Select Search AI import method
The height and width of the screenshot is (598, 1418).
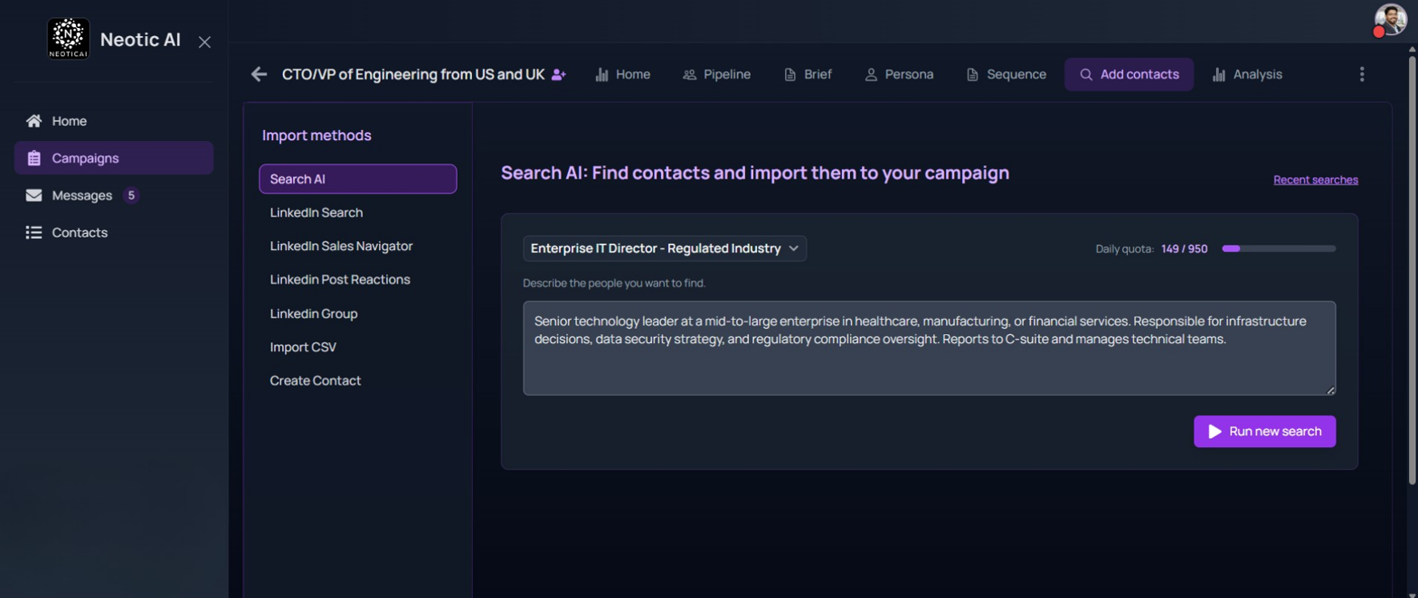click(x=357, y=179)
